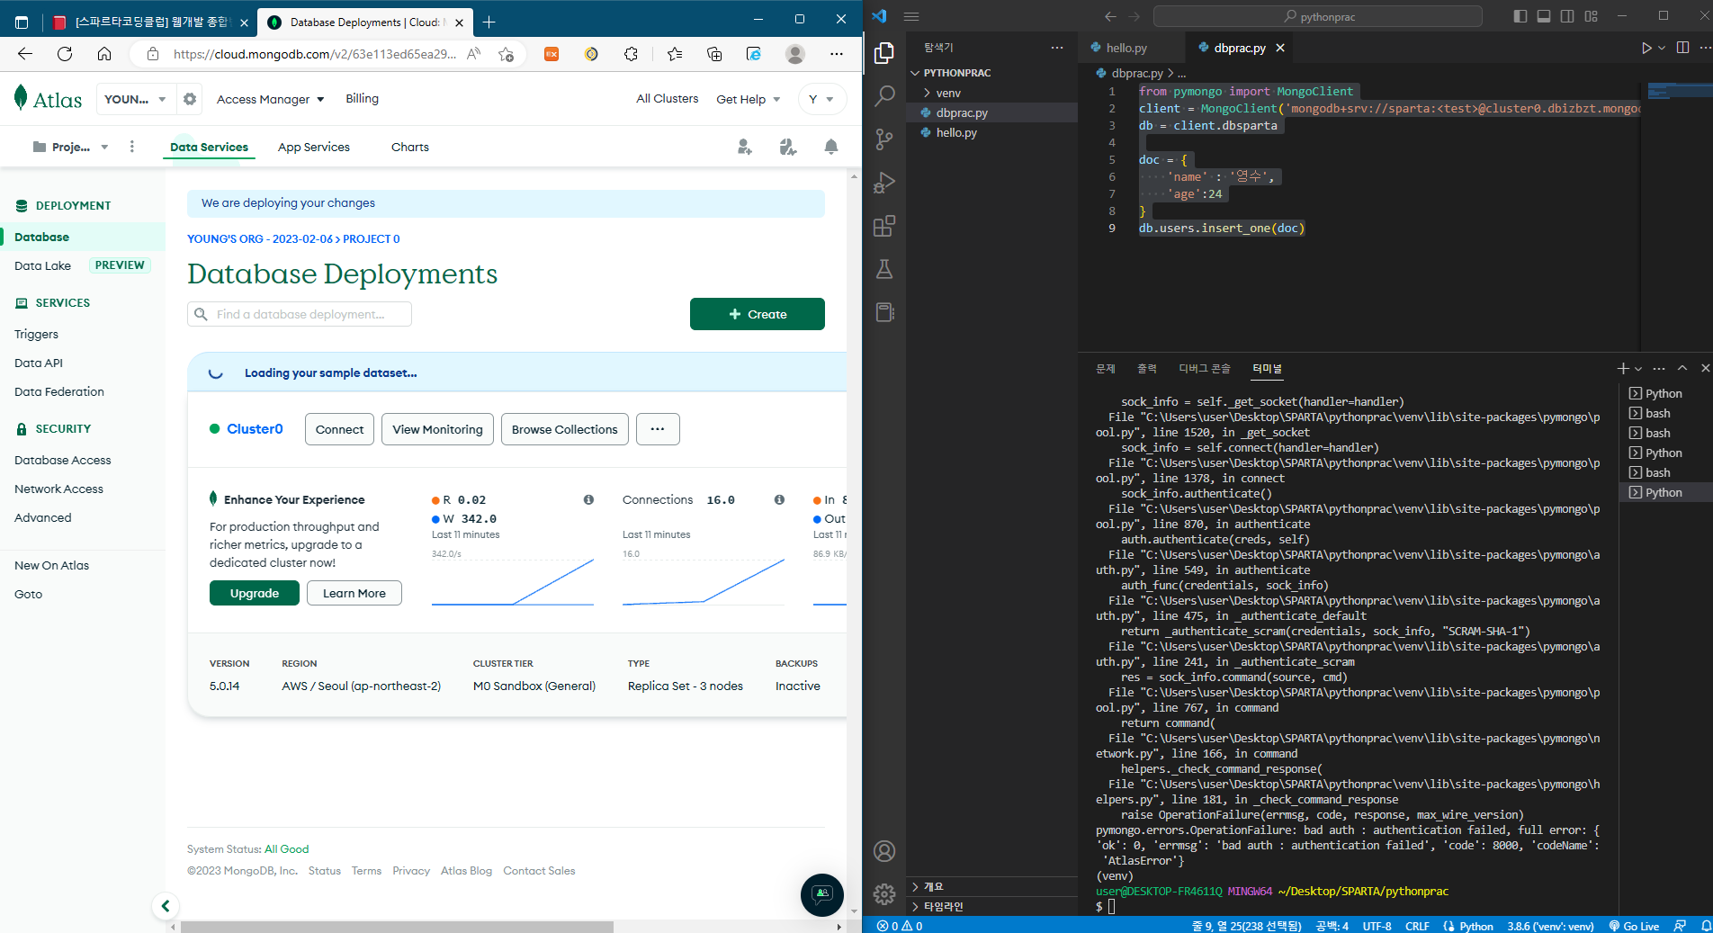
Task: Click View Monitoring button
Action: pos(437,429)
